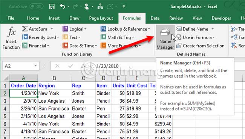245x139 pixels.
Task: Open the Logical functions menu
Action: [75, 29]
